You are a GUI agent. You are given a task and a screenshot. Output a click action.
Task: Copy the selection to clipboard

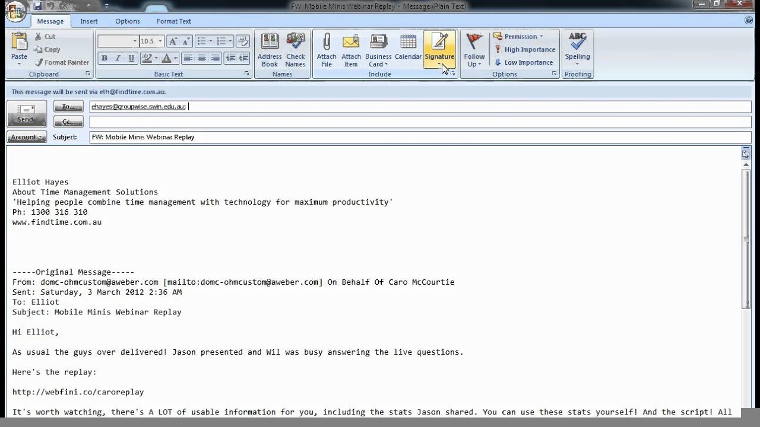point(47,50)
